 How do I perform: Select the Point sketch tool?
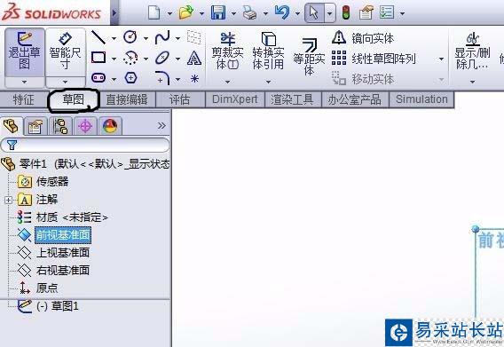pyautogui.click(x=194, y=78)
